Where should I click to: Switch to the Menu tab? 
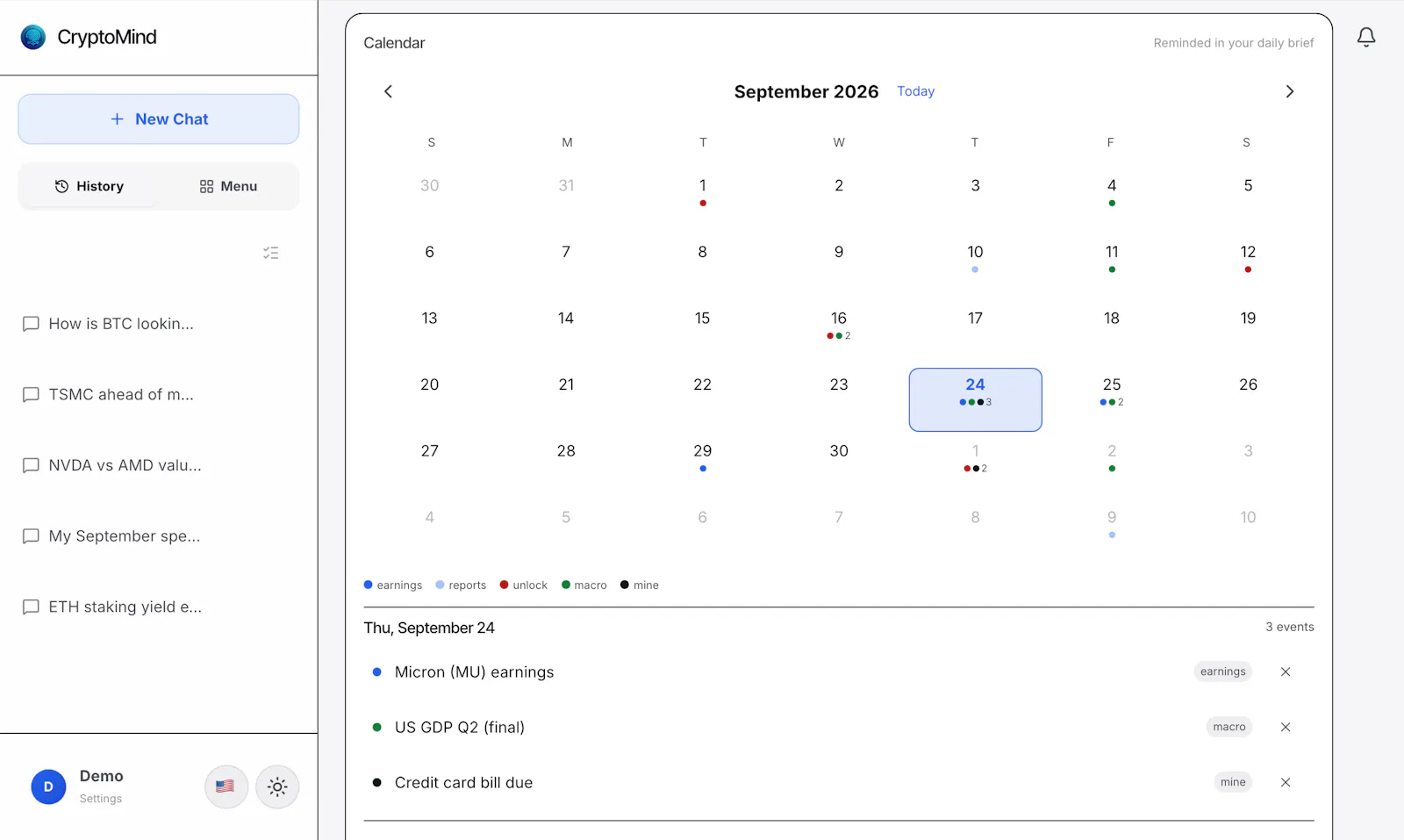coord(228,186)
